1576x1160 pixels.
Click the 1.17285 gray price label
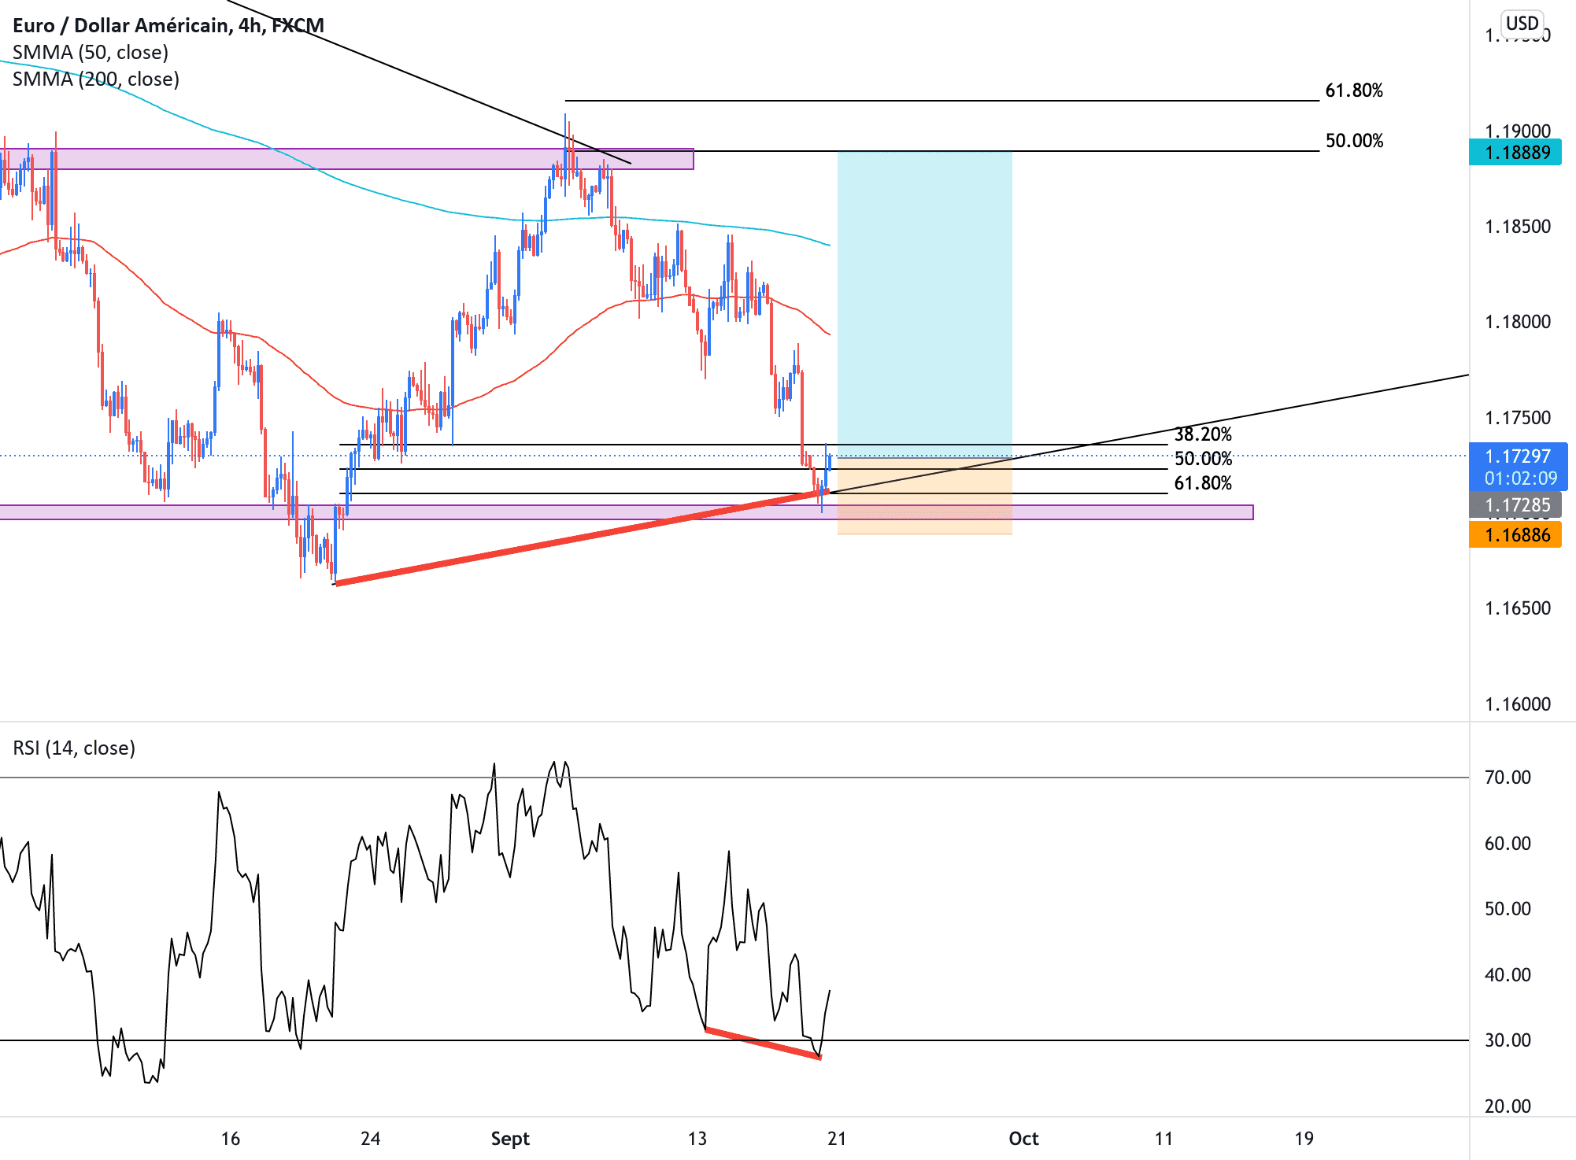click(1515, 505)
